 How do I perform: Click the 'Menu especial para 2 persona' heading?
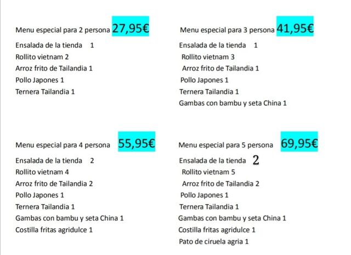(63, 30)
